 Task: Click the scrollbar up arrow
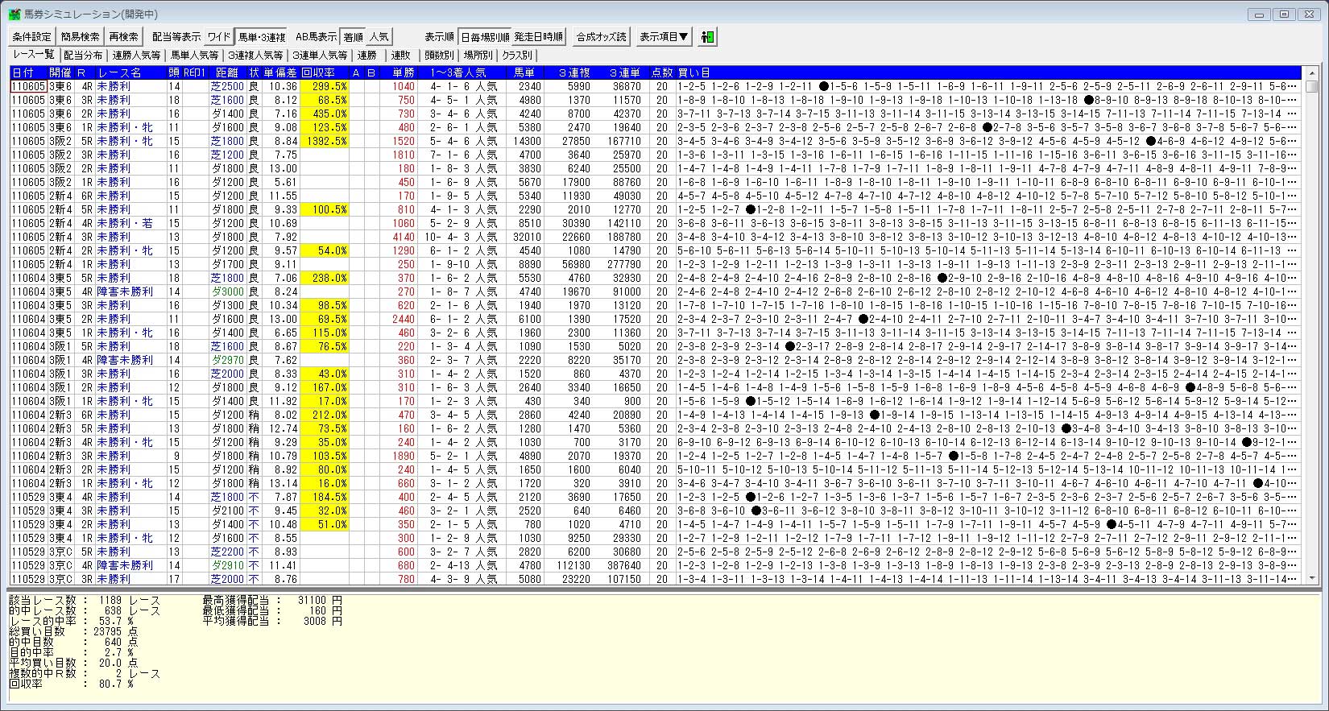1311,73
